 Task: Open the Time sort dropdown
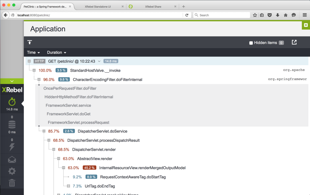[x=33, y=52]
